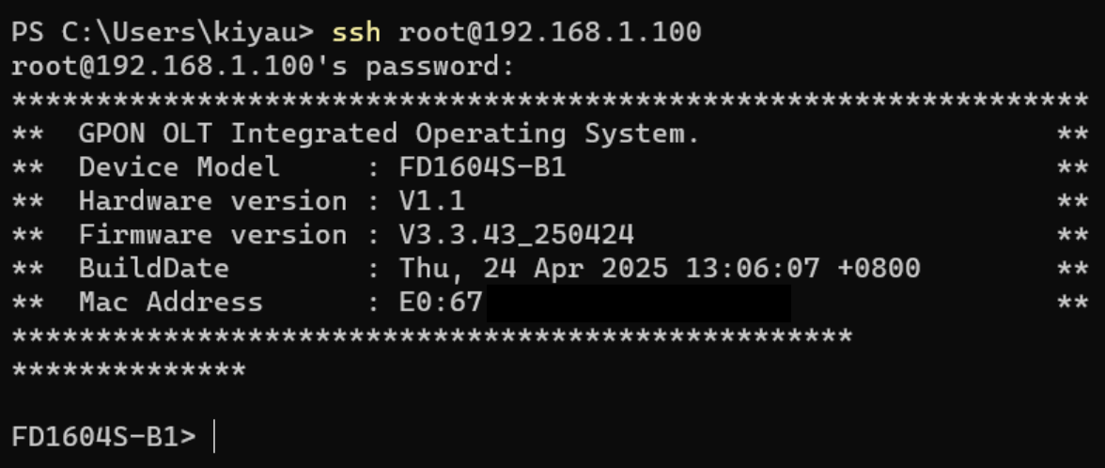Click the Mac Address label

pyautogui.click(x=170, y=303)
